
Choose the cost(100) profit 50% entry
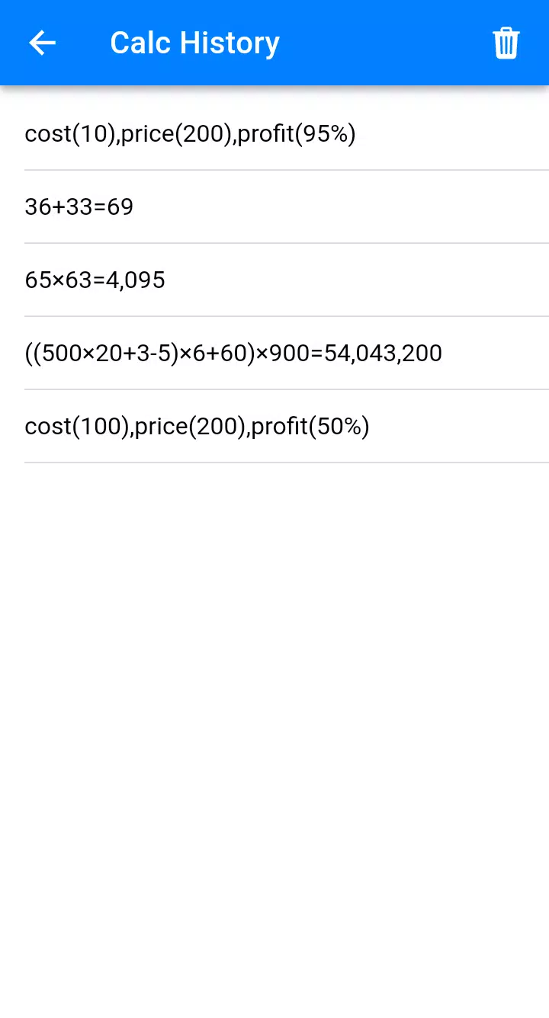tap(197, 426)
